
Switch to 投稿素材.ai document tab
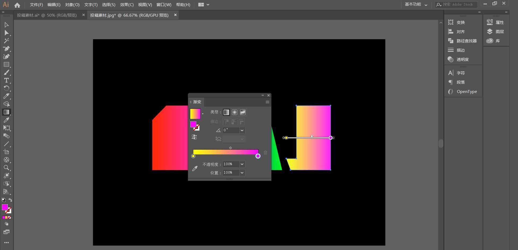47,15
